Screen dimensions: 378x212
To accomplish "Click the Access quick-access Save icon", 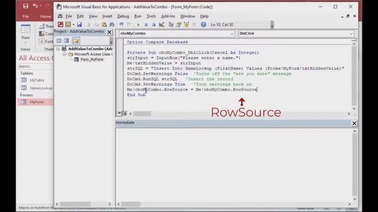I will (x=25, y=6).
